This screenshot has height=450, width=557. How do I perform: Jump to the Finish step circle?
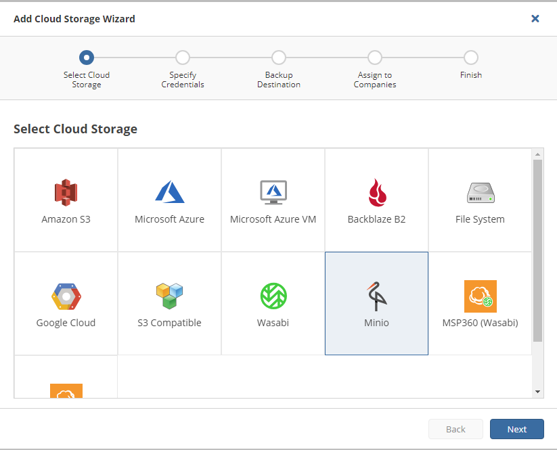tap(471, 58)
